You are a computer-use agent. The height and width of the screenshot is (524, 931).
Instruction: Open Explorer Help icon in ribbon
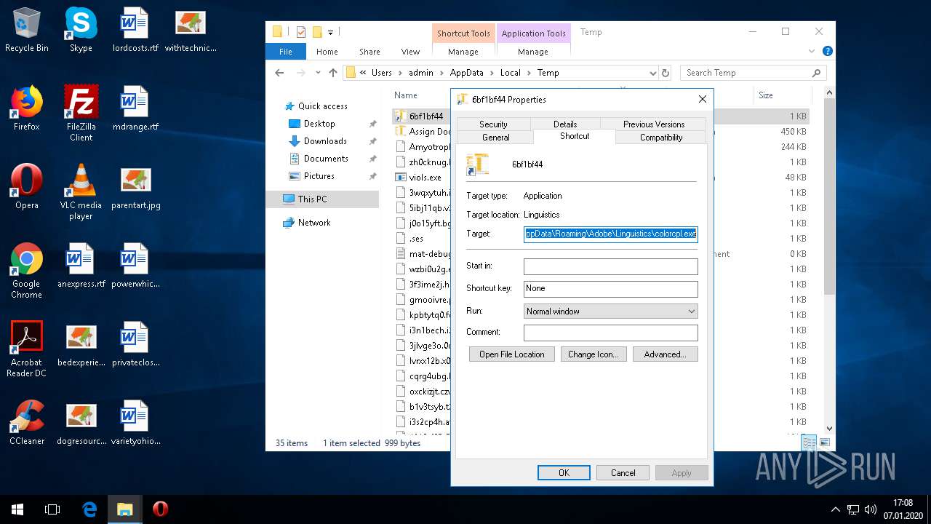click(x=827, y=52)
